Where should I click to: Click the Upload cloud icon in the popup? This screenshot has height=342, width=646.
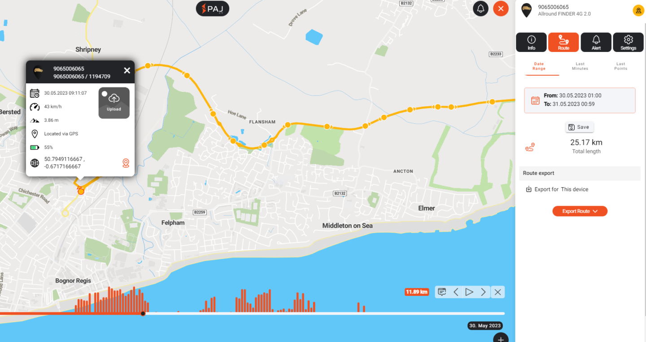click(x=114, y=103)
